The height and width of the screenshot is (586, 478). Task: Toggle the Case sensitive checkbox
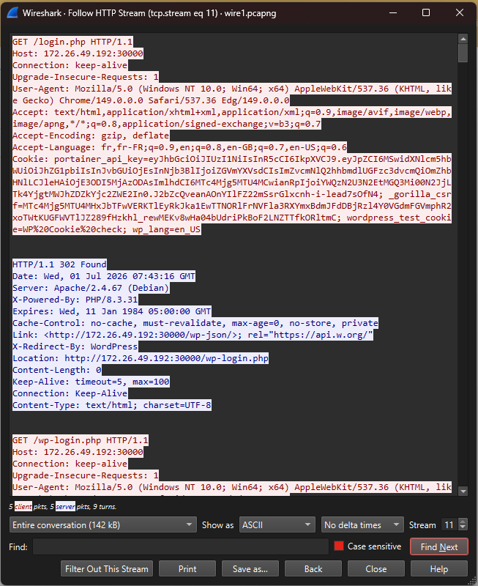click(x=339, y=546)
